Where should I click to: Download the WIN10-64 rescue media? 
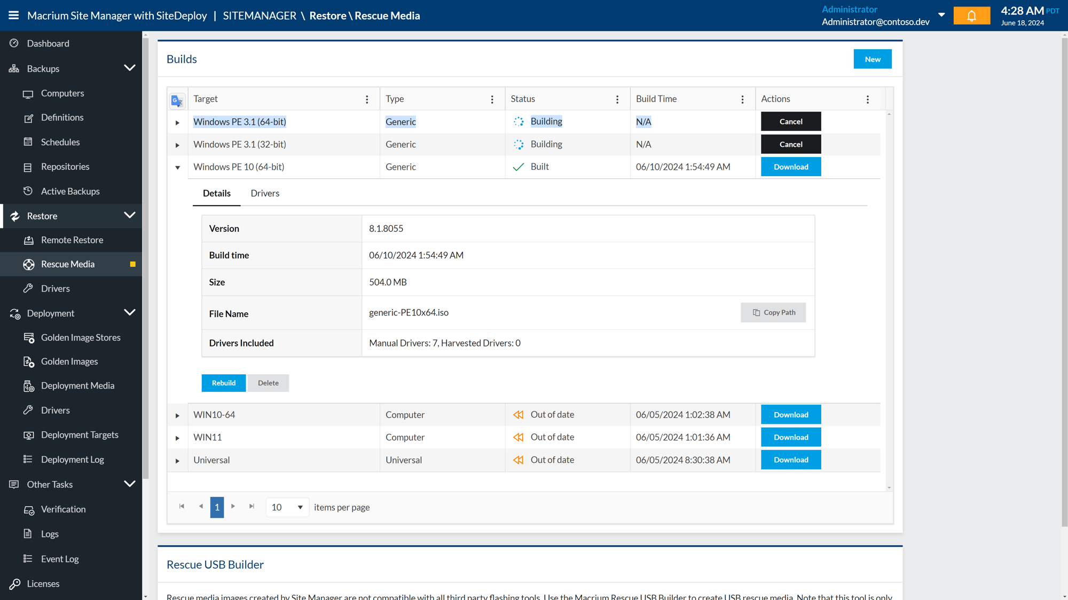coord(791,415)
